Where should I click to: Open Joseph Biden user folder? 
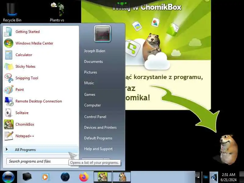tap(95, 51)
